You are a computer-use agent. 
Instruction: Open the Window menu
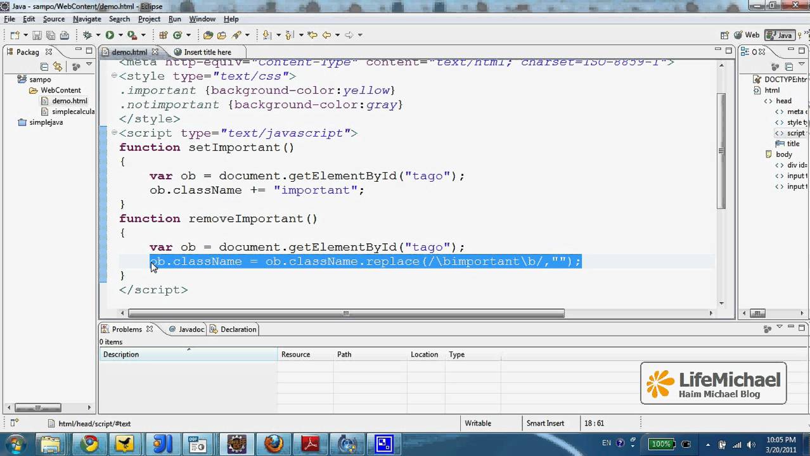point(202,19)
